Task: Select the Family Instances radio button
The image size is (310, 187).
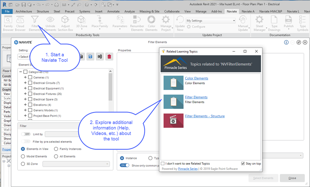Action: [56, 149]
